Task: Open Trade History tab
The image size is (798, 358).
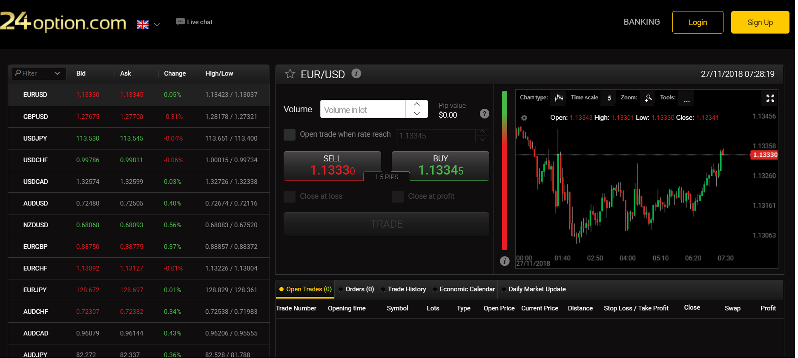Action: coord(403,289)
